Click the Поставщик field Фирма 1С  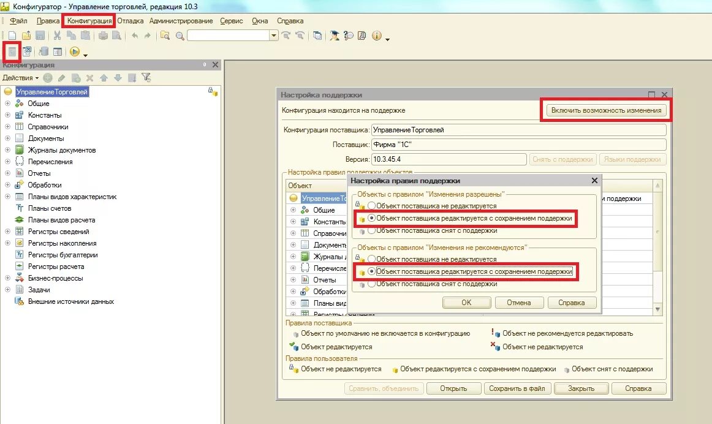tap(518, 145)
